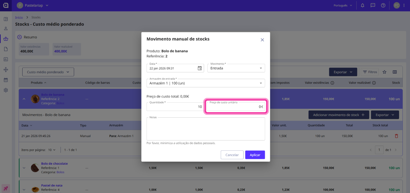Click the rocket icon in sidebar
Image resolution: width=410 pixels, height=193 pixels.
point(6,188)
